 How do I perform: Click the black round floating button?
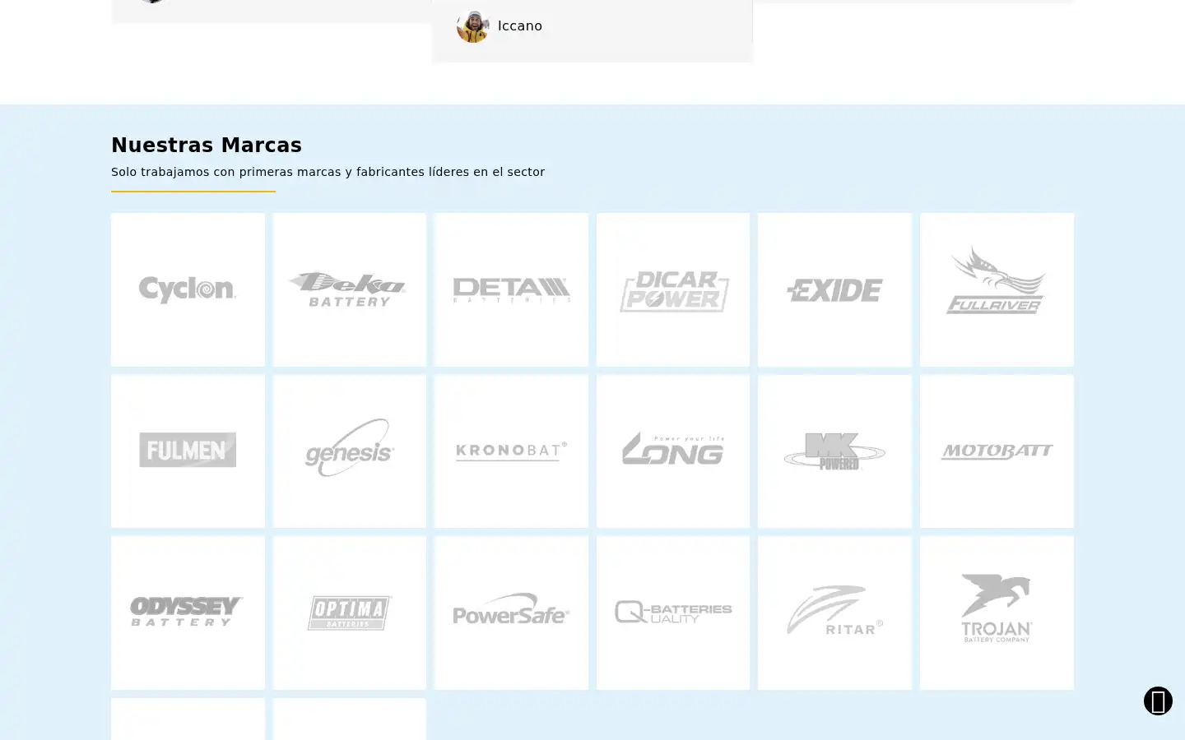1158,701
